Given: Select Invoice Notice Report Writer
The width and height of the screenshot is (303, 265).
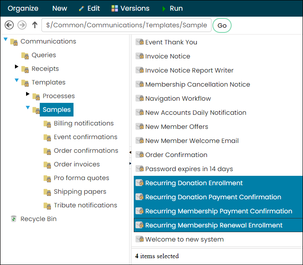Looking at the screenshot, I should tap(189, 70).
